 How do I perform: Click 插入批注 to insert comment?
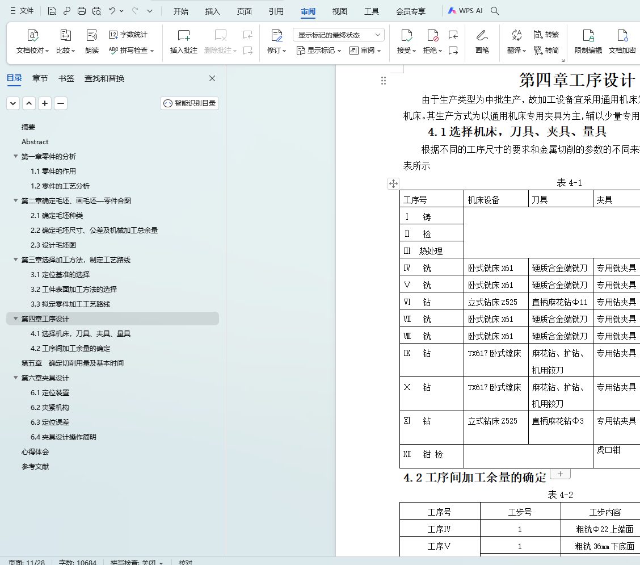(x=184, y=41)
